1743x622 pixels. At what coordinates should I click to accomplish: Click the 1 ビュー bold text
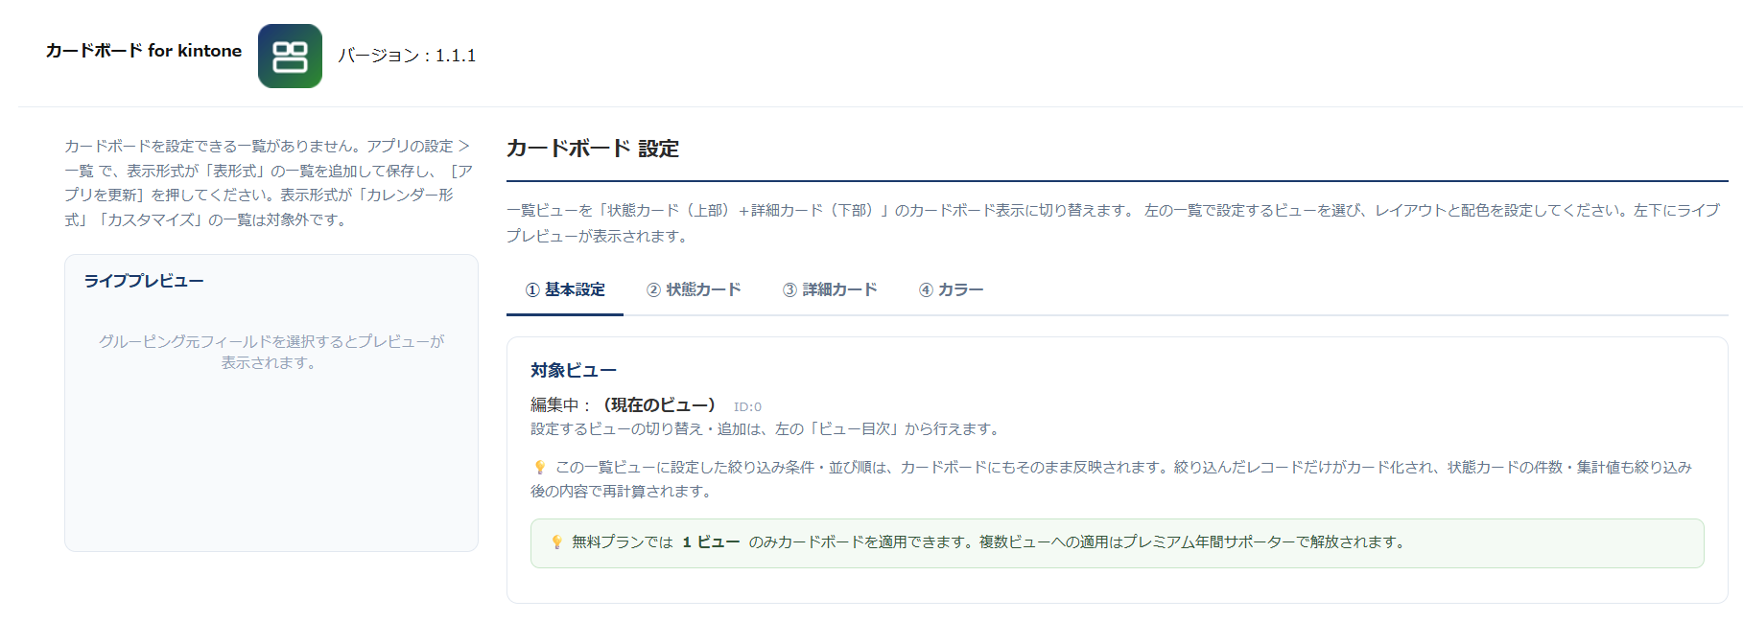pos(711,542)
